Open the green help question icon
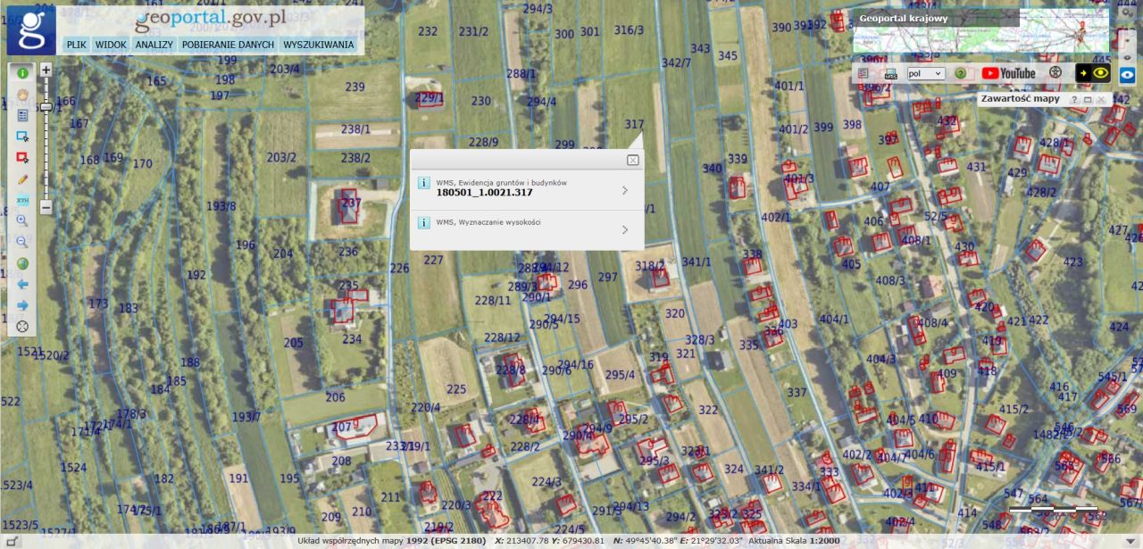 tap(960, 73)
